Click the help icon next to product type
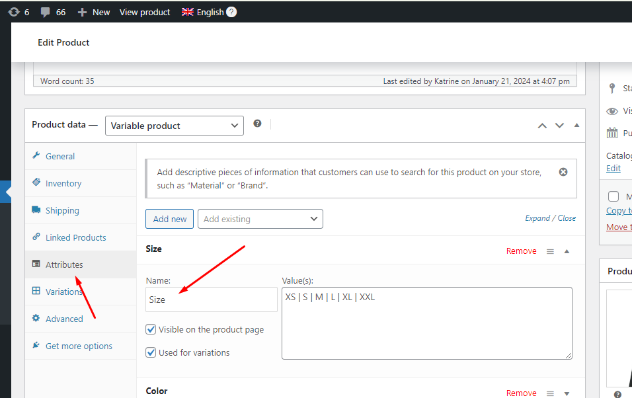This screenshot has width=632, height=398. [257, 124]
